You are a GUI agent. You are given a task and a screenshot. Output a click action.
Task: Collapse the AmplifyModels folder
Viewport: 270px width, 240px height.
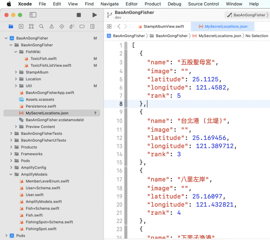click(x=11, y=174)
